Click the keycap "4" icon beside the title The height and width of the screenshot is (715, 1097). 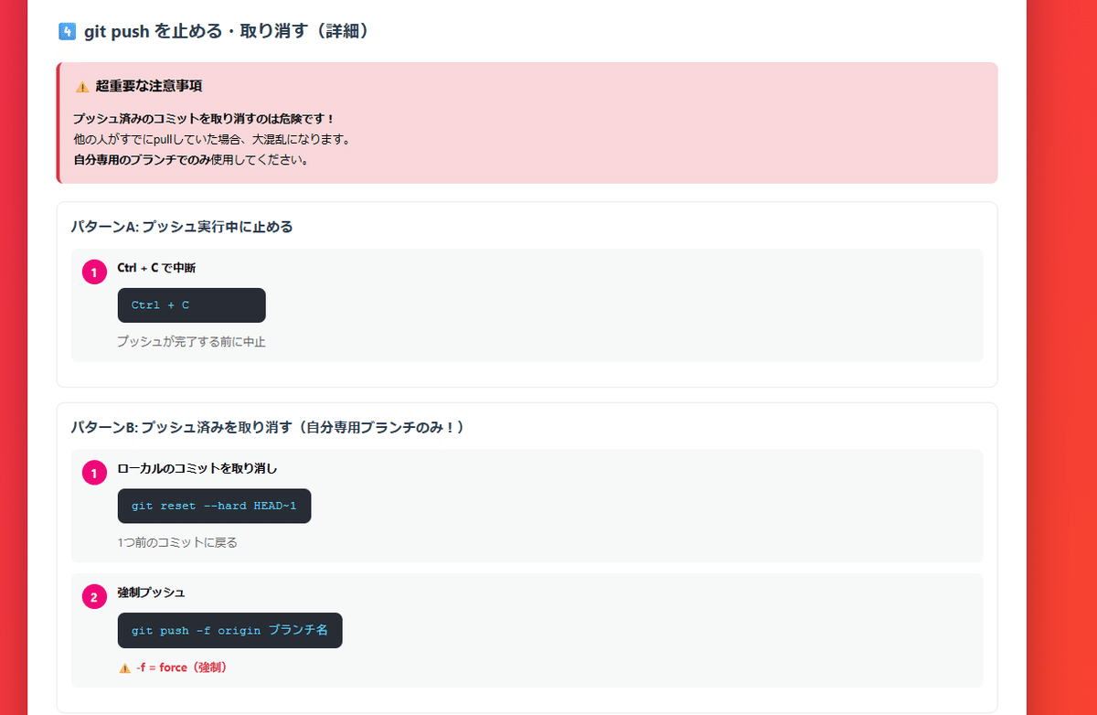(66, 30)
